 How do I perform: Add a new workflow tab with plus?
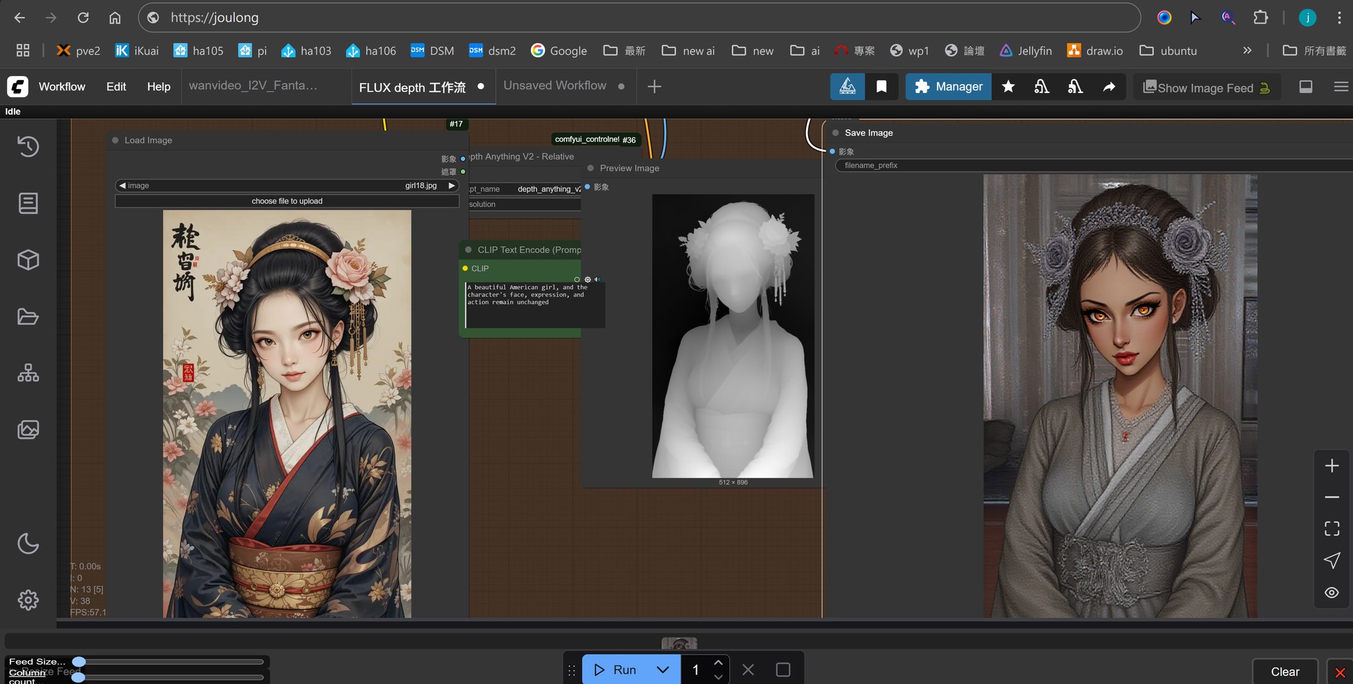[654, 86]
